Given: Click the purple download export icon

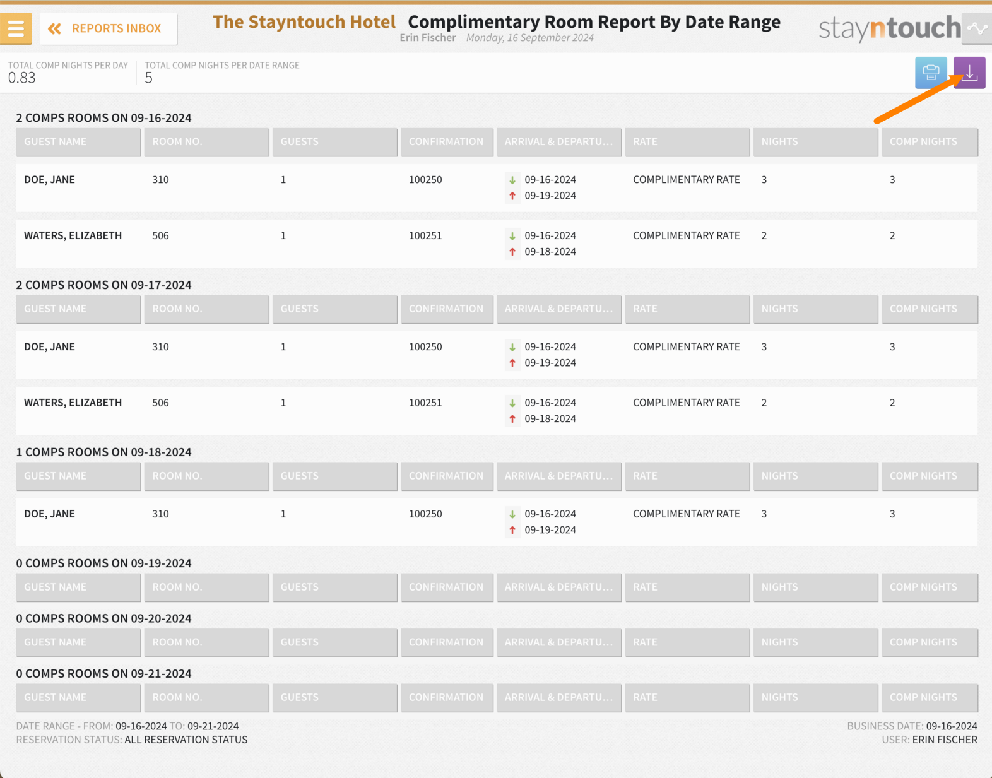Looking at the screenshot, I should (x=969, y=73).
